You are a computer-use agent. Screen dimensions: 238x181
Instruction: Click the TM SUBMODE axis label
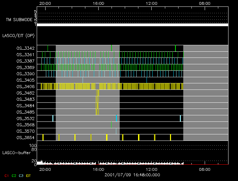(x=19, y=20)
